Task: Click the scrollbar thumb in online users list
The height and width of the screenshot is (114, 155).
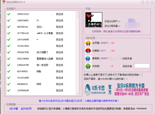Action: tap(77, 16)
